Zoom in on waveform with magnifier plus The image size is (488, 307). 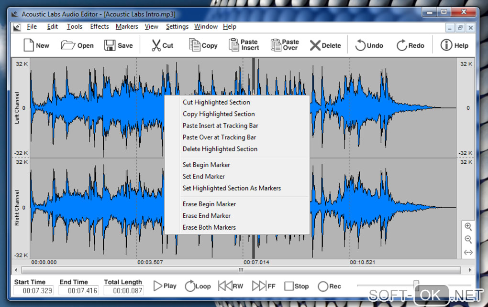(468, 226)
